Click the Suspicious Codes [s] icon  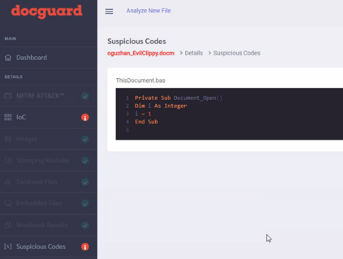tap(8, 247)
